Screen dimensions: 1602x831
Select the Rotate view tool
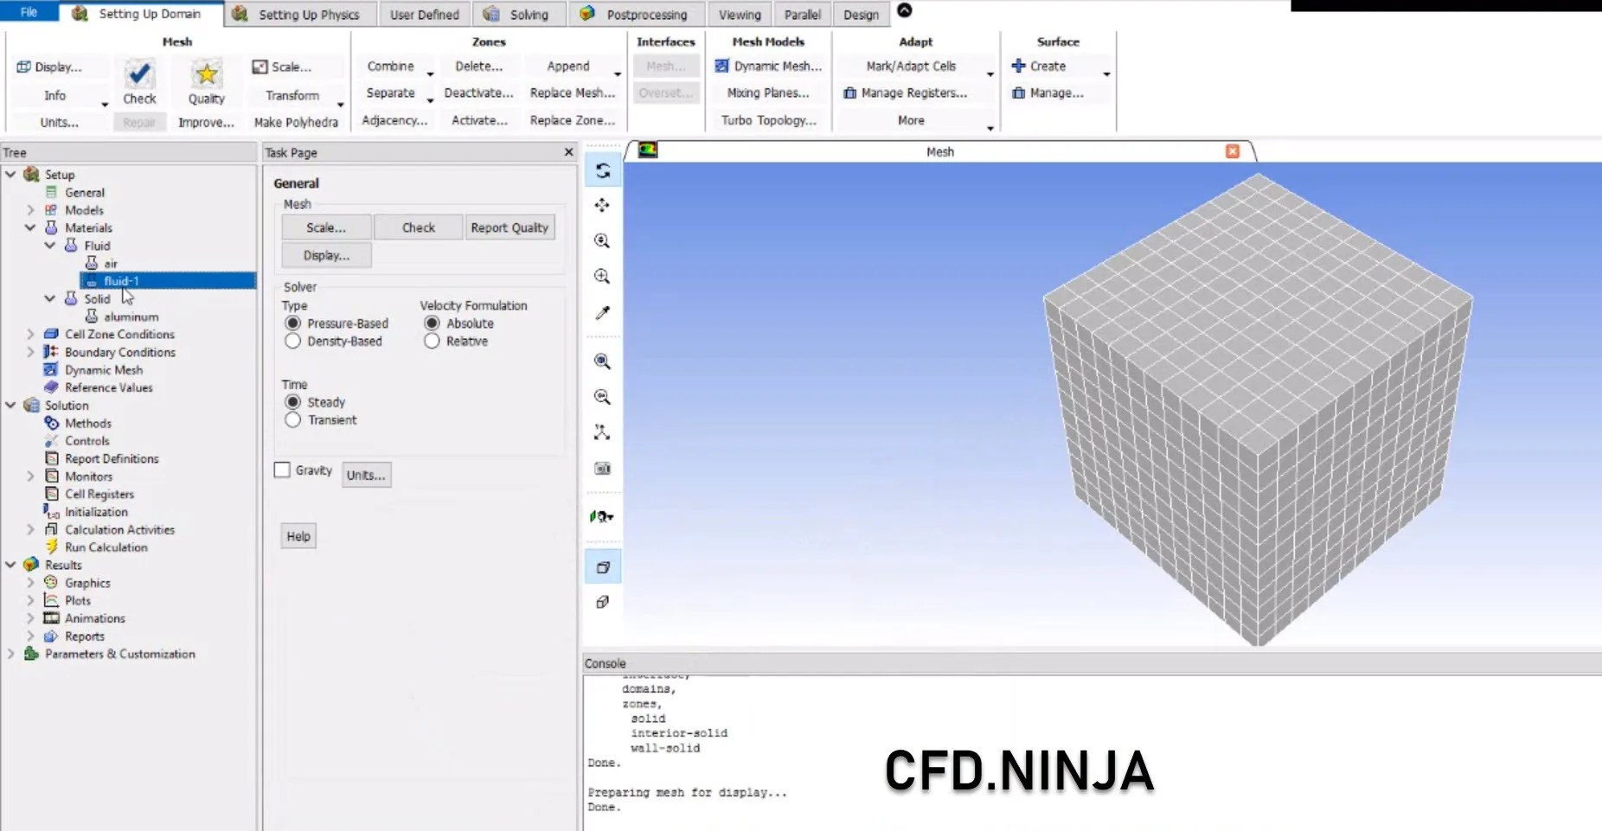(x=603, y=170)
